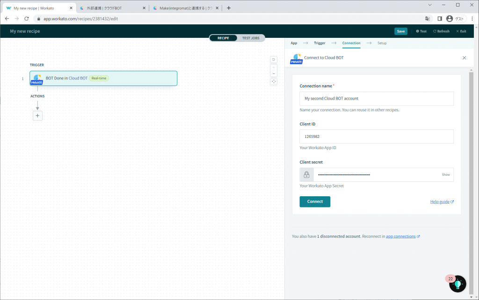This screenshot has width=479, height=300.
Task: Click the connection panel scrollbar
Action: [x=471, y=183]
